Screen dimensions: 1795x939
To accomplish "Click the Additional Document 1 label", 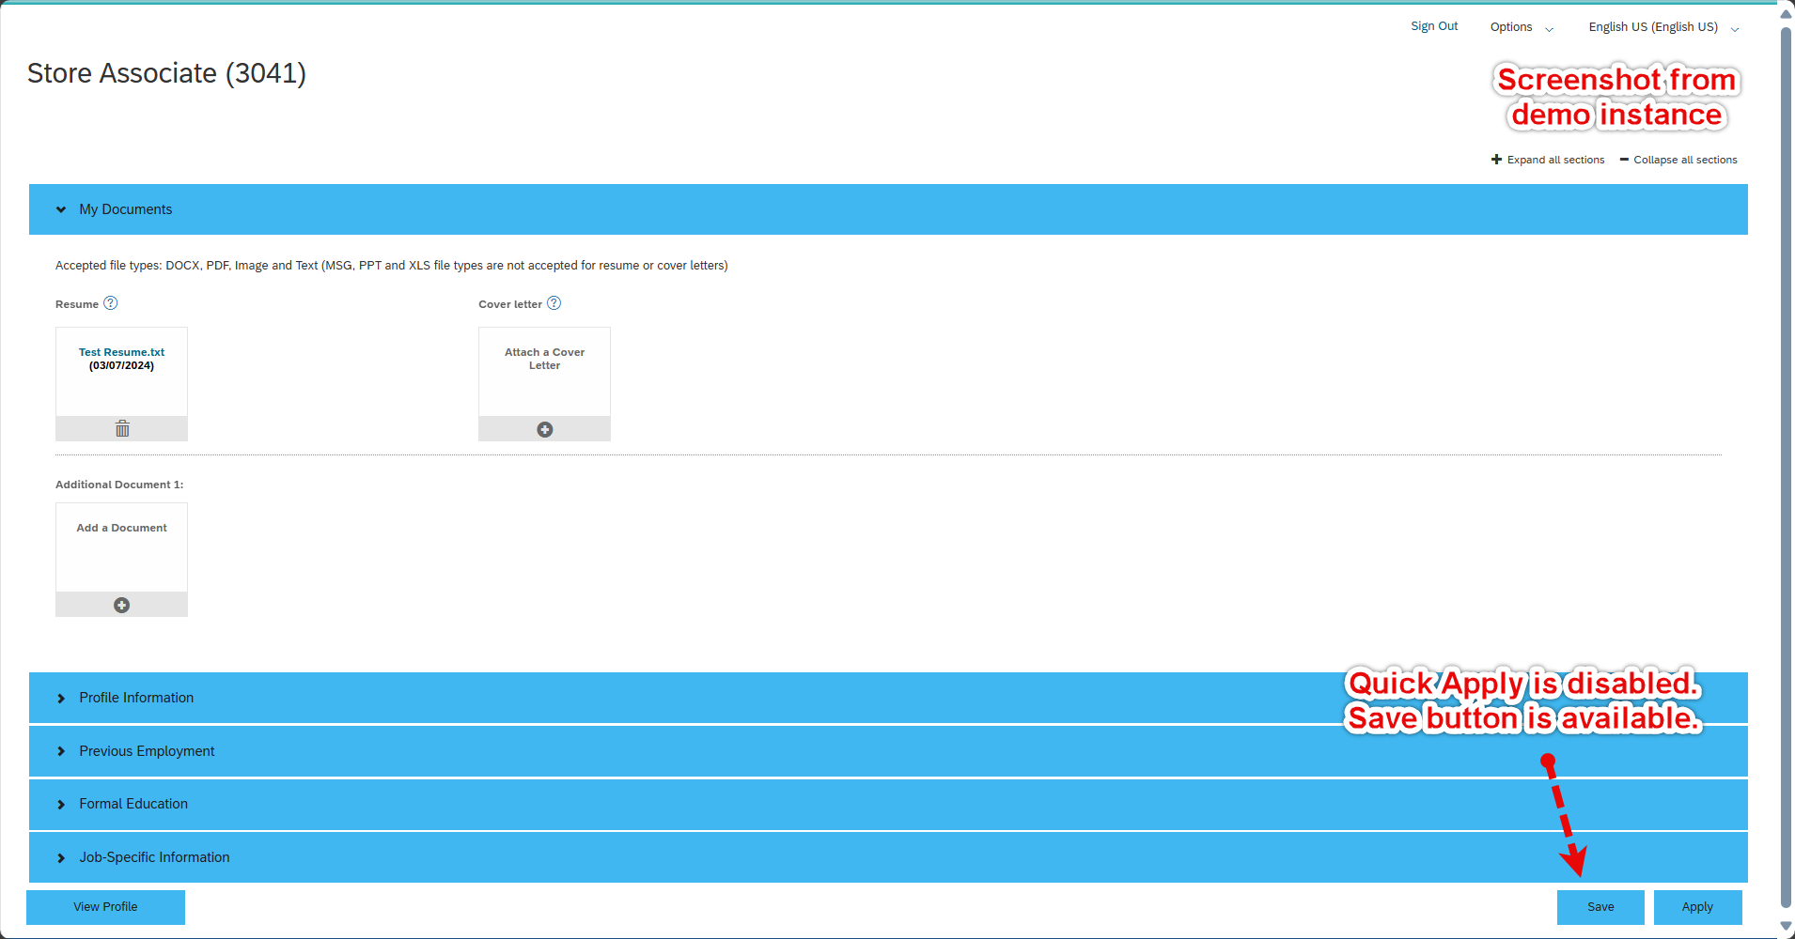I will (x=119, y=485).
